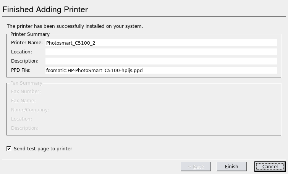Uncheck the Send test page to printer checkbox
Image resolution: width=288 pixels, height=174 pixels.
[x=9, y=148]
